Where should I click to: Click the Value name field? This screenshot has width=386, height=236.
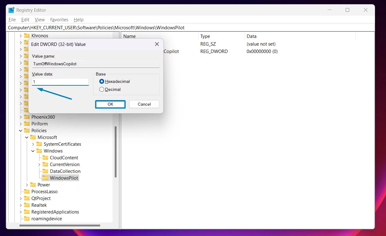coord(96,64)
